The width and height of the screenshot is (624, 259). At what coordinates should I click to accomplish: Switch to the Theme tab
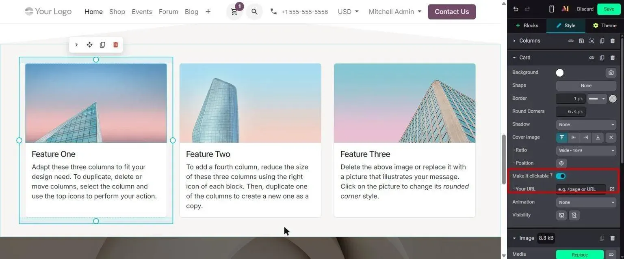point(604,26)
